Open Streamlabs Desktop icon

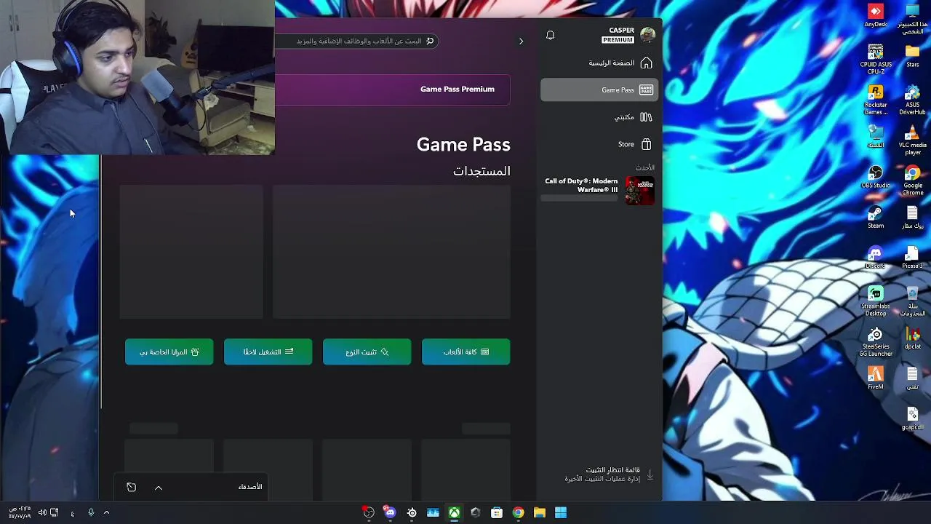point(876,301)
